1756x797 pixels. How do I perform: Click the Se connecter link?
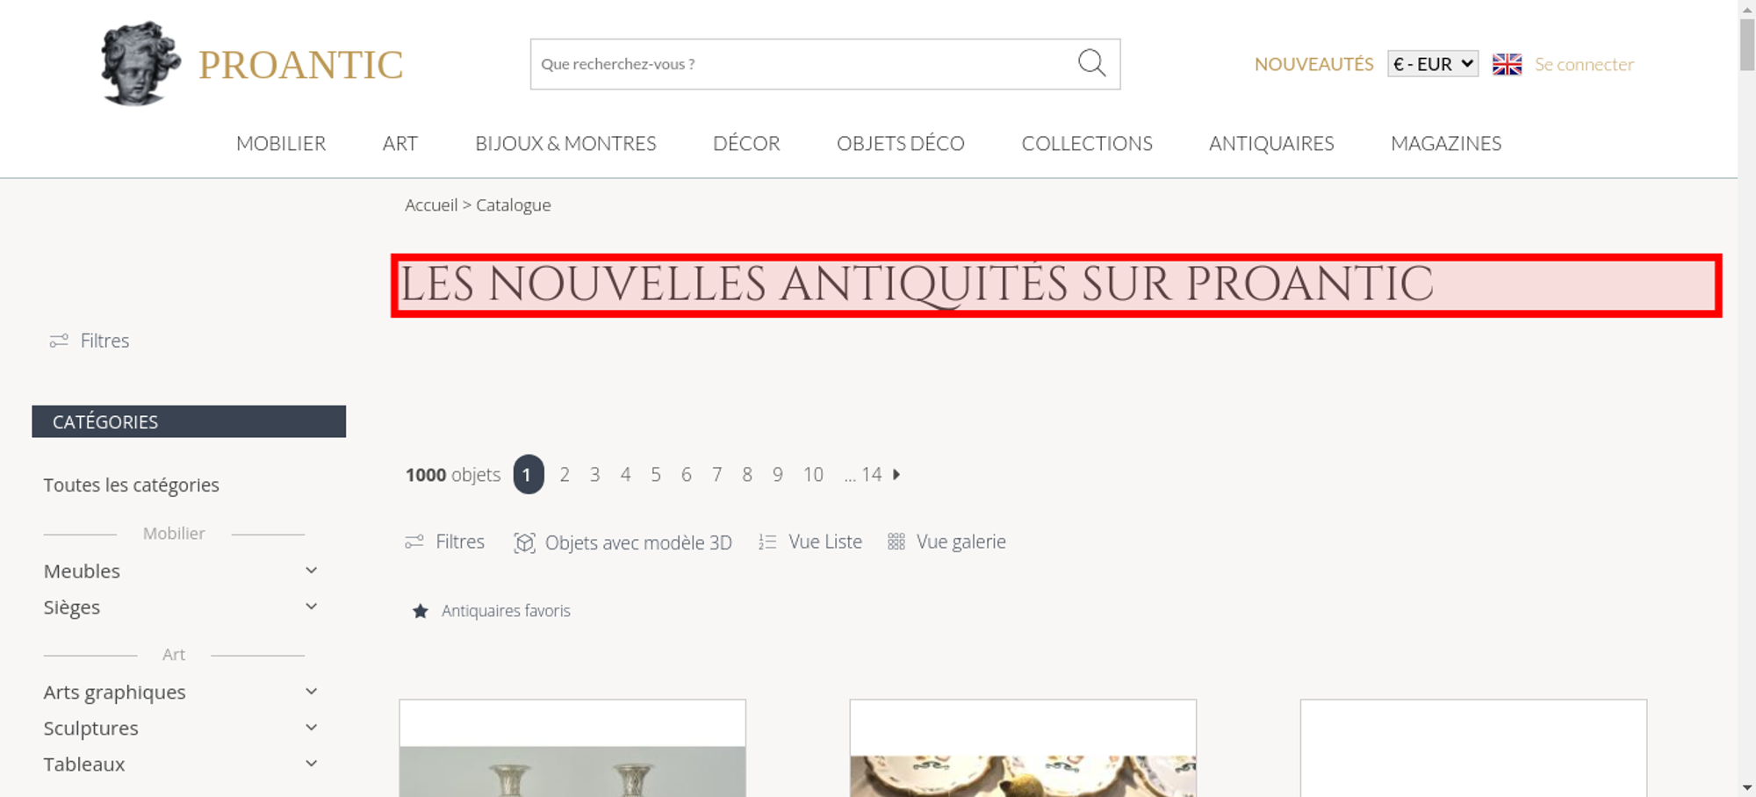(x=1584, y=64)
